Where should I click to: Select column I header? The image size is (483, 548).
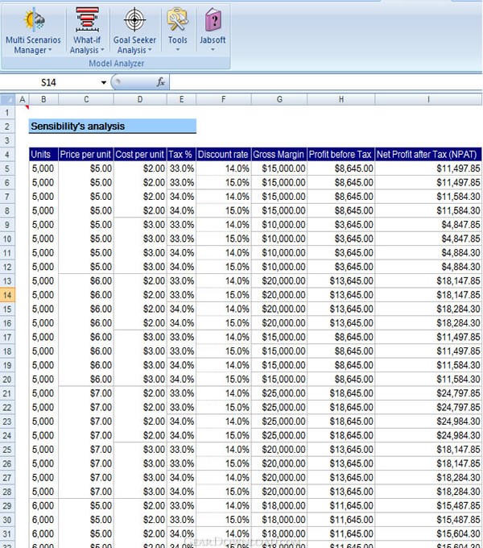coord(428,100)
